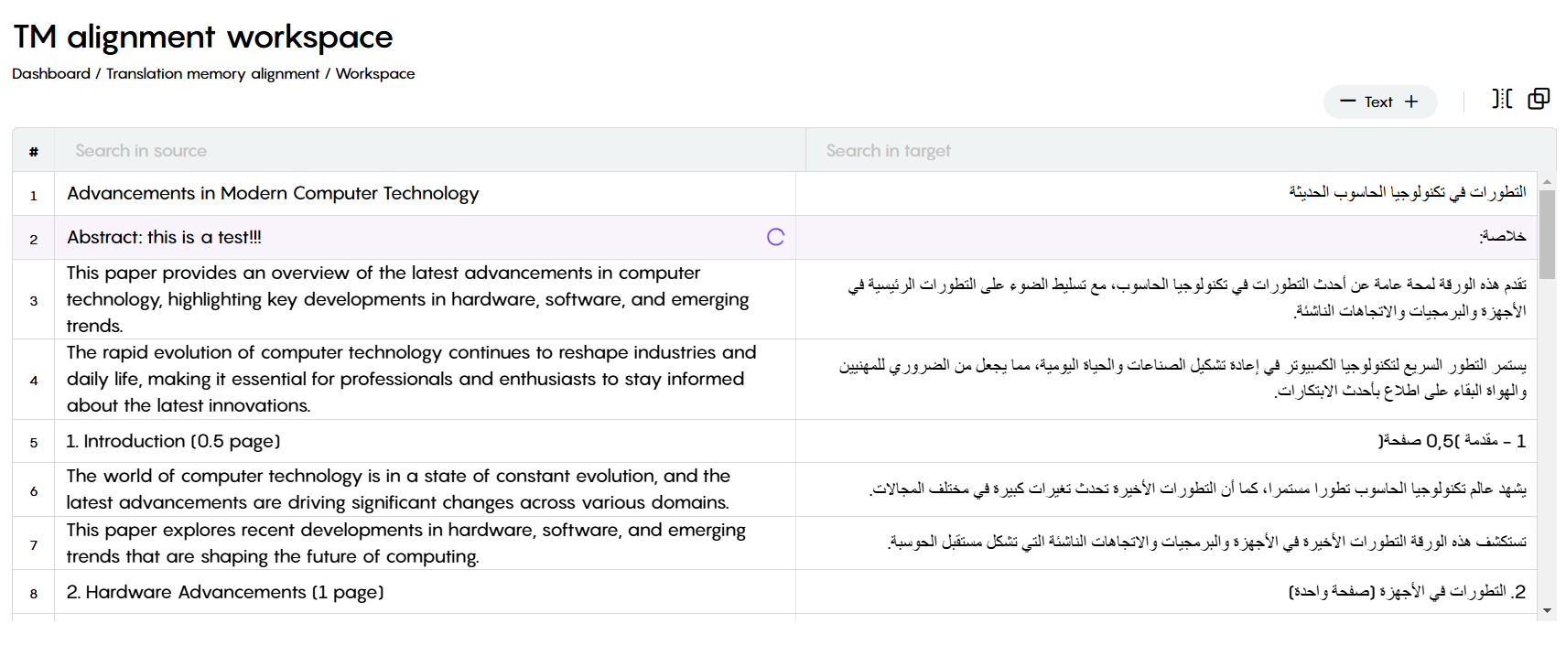The height and width of the screenshot is (645, 1566).
Task: Click the merge segments icon
Action: click(1539, 99)
